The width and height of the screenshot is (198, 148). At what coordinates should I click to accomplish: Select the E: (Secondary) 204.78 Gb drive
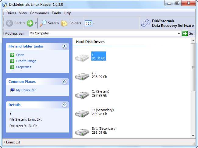pyautogui.click(x=82, y=112)
